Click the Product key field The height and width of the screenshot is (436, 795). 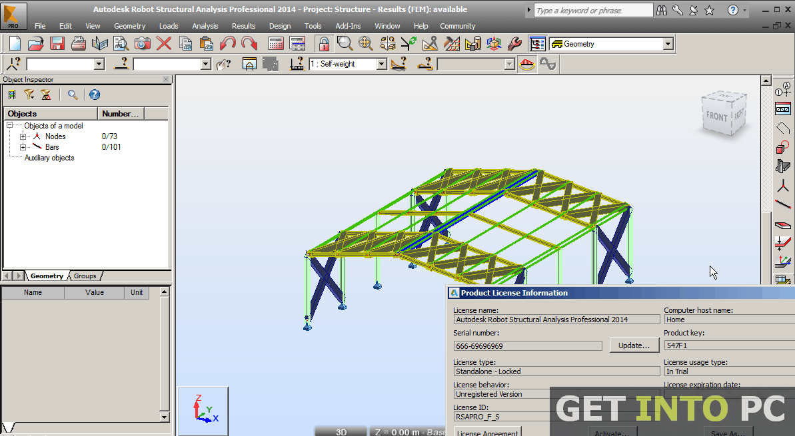[729, 345]
